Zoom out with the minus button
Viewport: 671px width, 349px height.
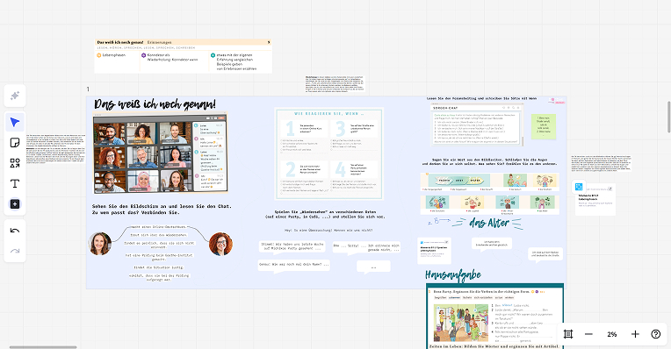[588, 334]
